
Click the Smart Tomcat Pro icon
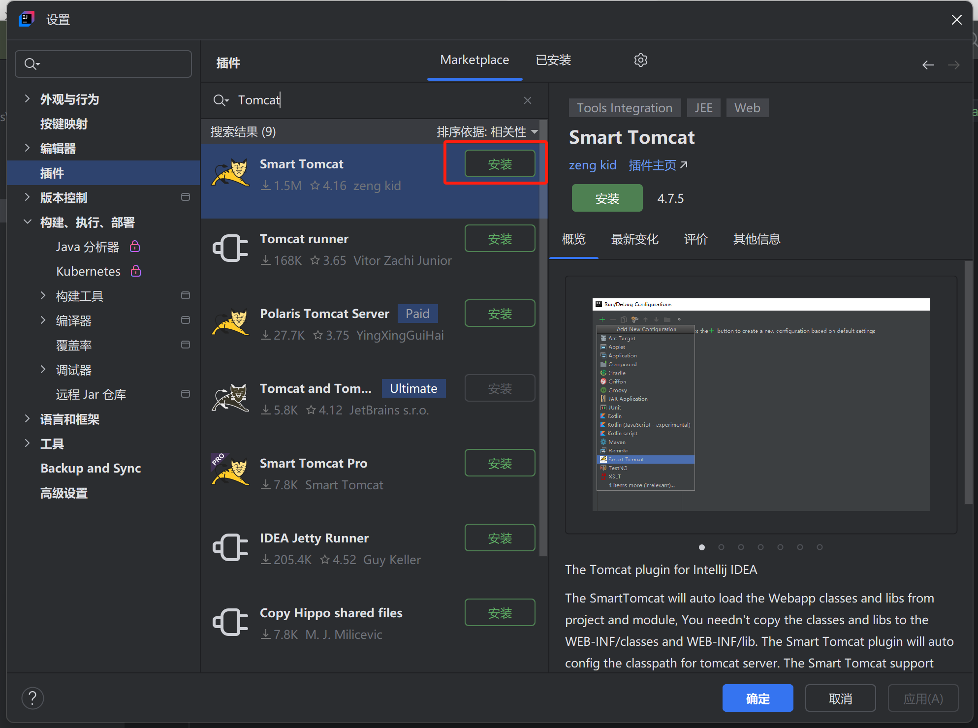(x=230, y=470)
